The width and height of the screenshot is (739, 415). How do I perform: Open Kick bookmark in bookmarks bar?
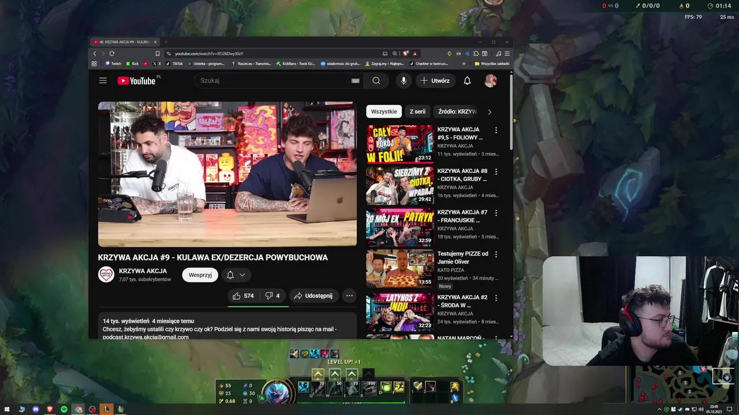coord(132,63)
